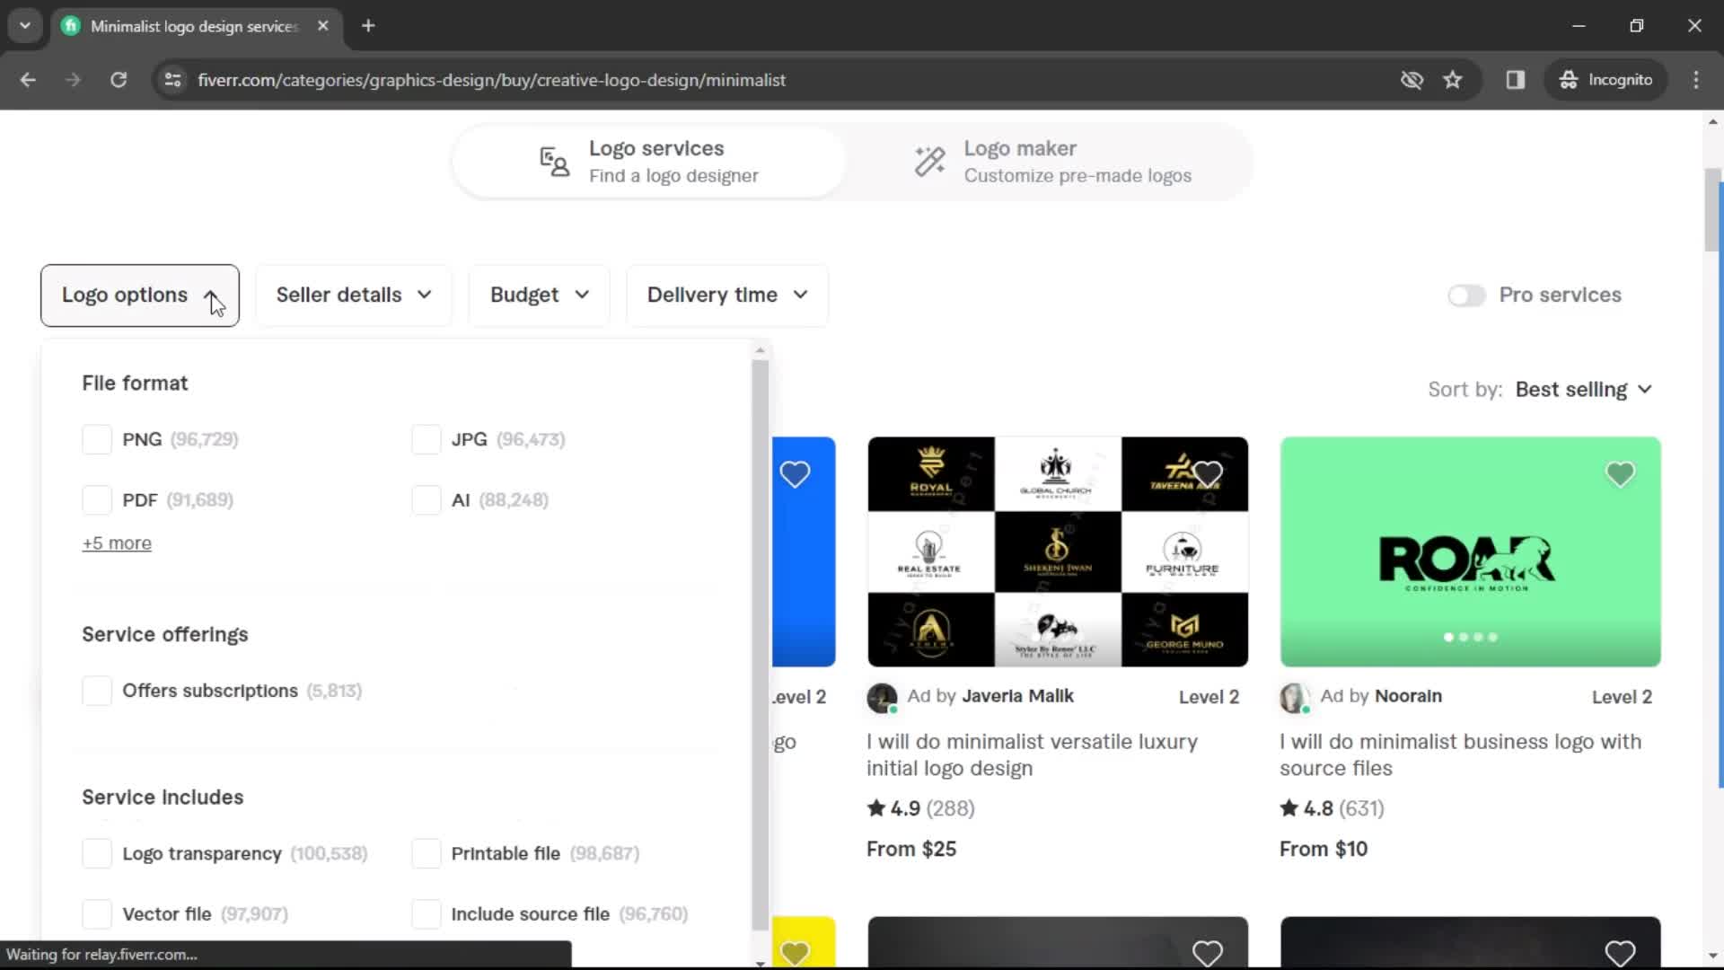Click the heart icon on luxury logo listing
The width and height of the screenshot is (1724, 970).
point(1208,473)
